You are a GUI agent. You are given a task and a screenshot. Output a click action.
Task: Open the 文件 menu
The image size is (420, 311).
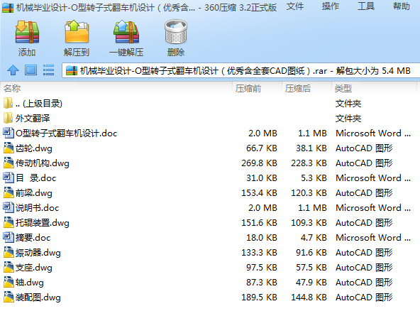click(x=295, y=6)
